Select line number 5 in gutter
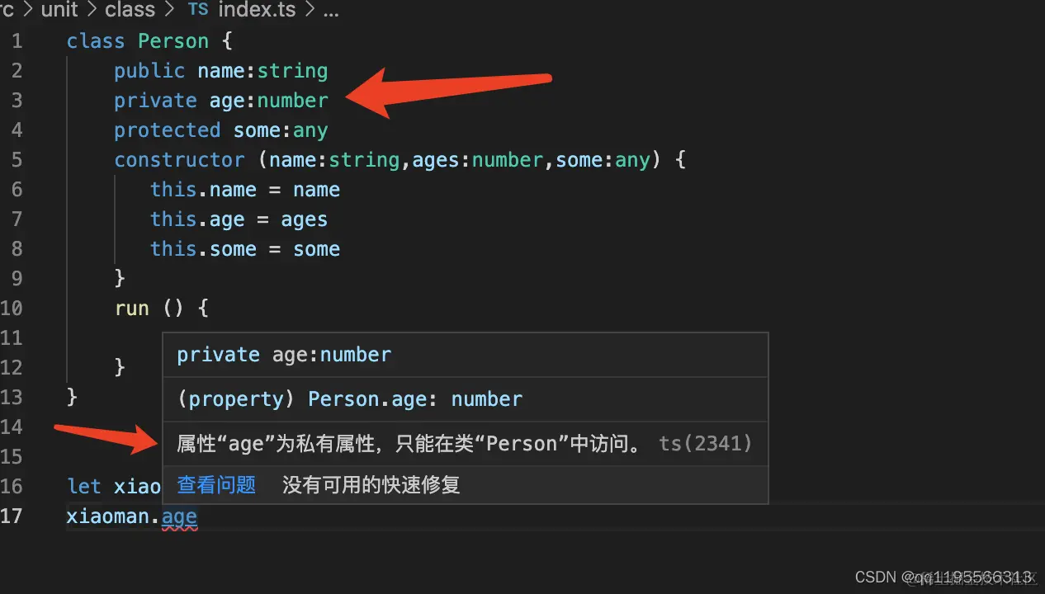Screen dimensions: 1045x594 [17, 160]
